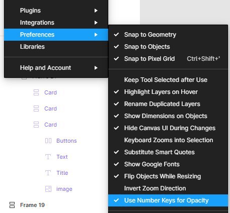
Task: Open Help and Account submenu arrow
Action: click(96, 68)
